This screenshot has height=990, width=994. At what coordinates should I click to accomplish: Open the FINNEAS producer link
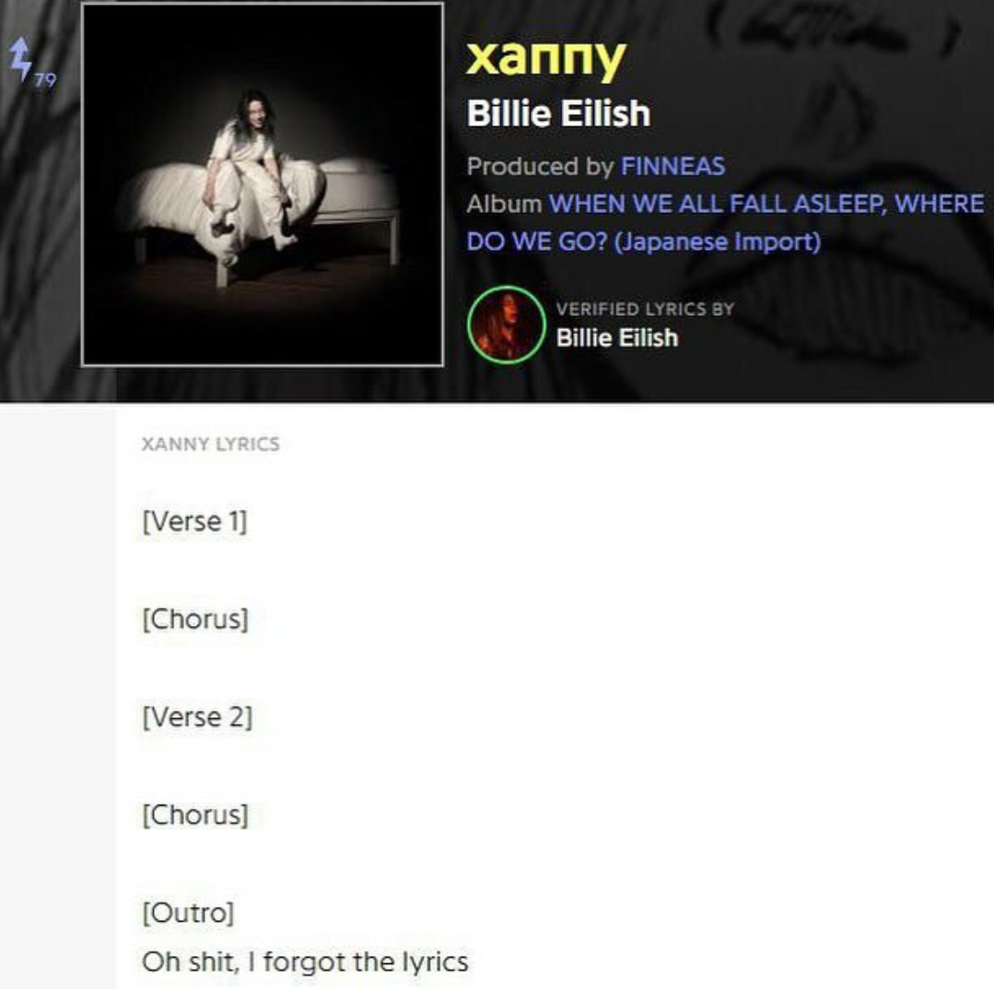[x=672, y=166]
